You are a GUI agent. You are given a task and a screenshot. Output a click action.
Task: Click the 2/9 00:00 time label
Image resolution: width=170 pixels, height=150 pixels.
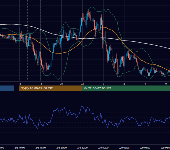tap(103, 147)
